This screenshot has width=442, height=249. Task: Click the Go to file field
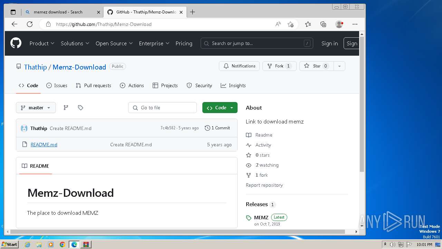coord(162,108)
